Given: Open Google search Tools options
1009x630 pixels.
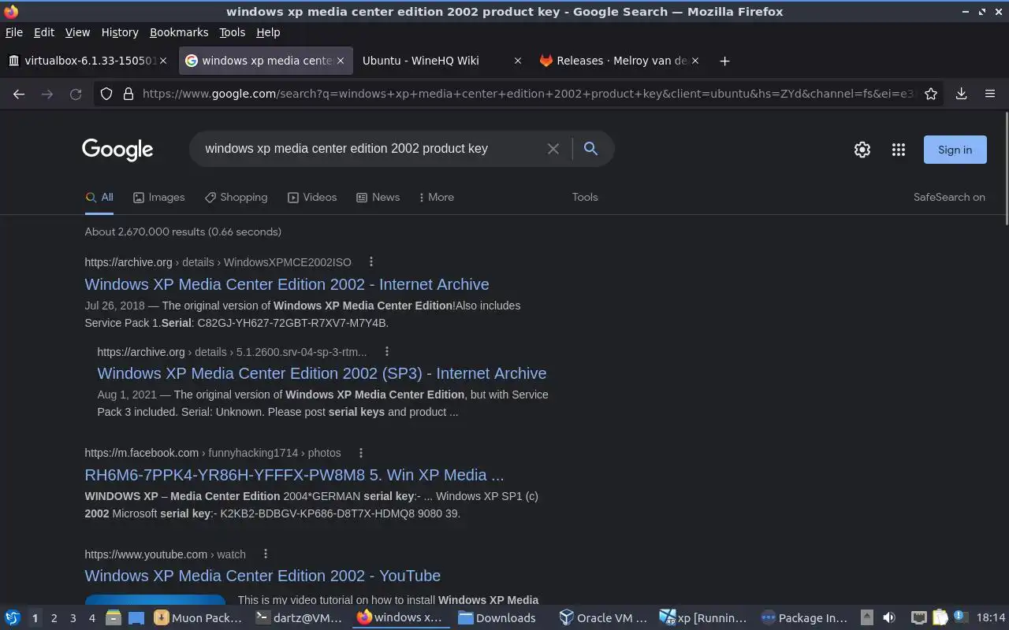Looking at the screenshot, I should coord(585,197).
